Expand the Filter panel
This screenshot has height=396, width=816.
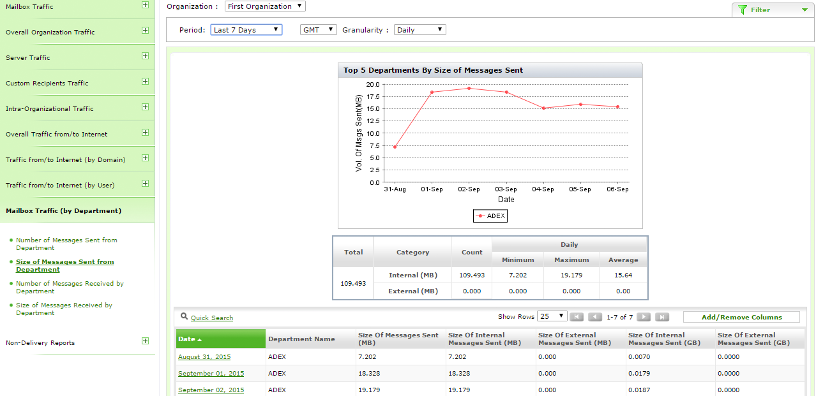pos(773,10)
